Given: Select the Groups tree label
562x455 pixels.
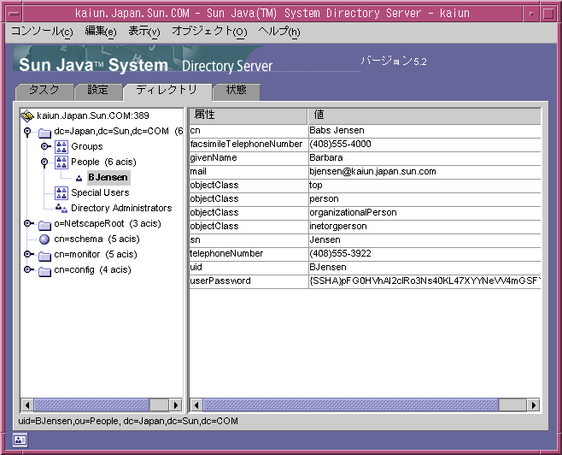Looking at the screenshot, I should (x=87, y=147).
